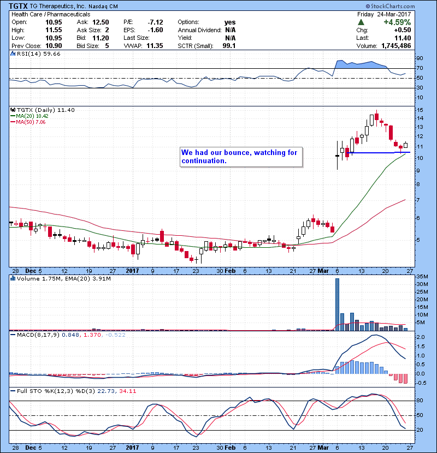Image resolution: width=437 pixels, height=453 pixels.
Task: Click the Open value 10.95
Action: pos(54,22)
